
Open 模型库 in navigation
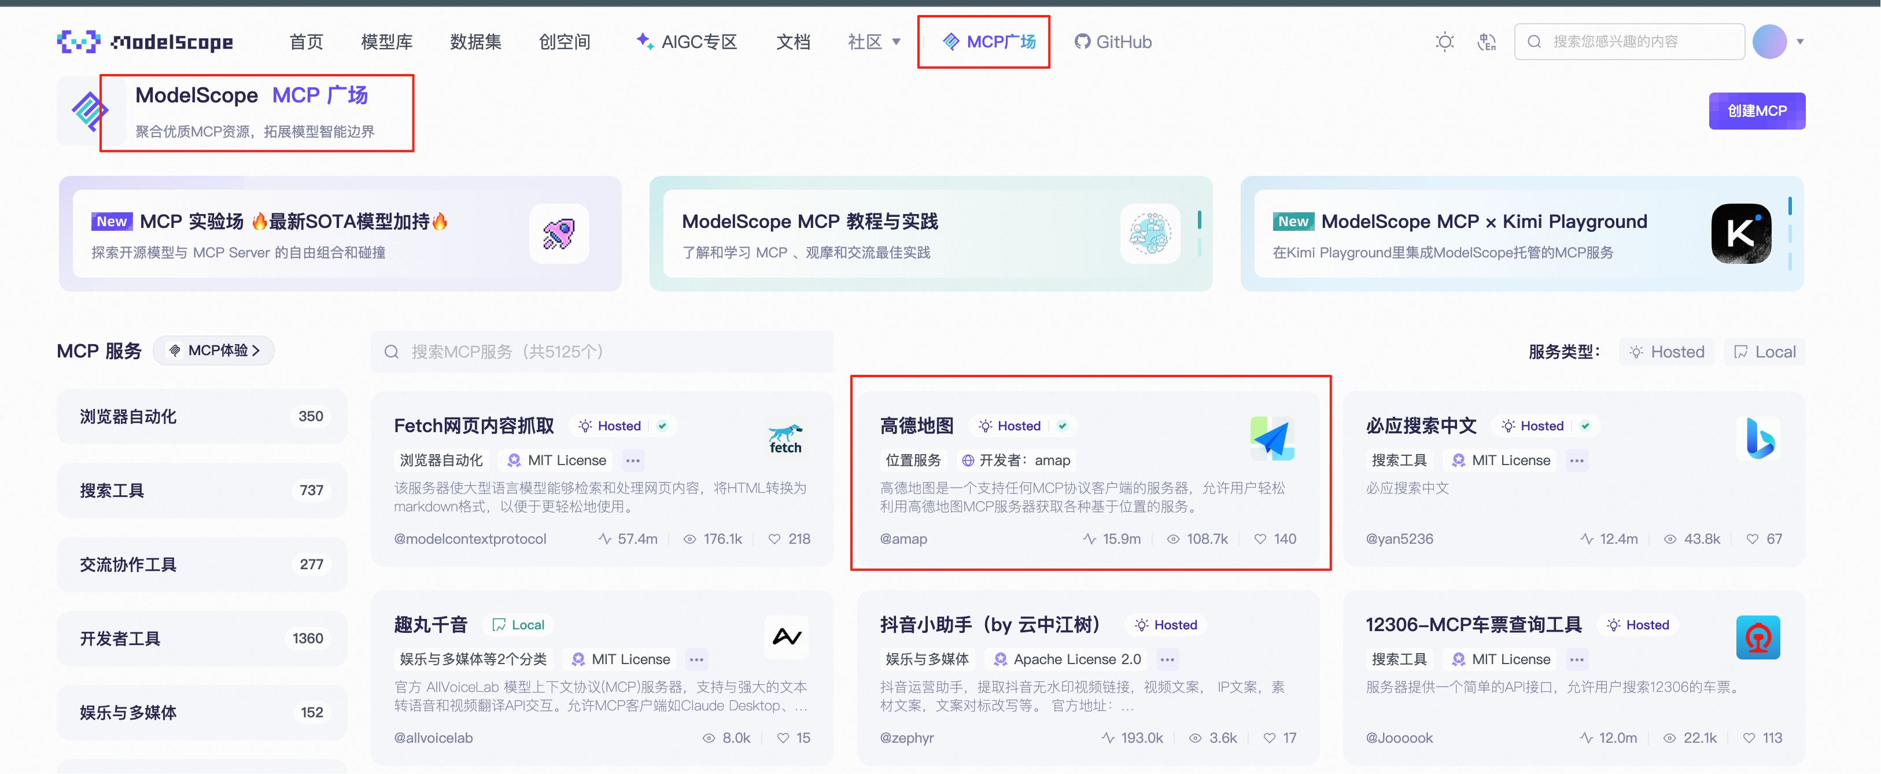click(386, 42)
